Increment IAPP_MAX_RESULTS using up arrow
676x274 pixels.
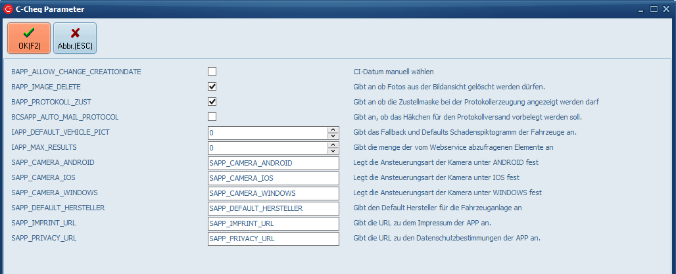click(333, 145)
